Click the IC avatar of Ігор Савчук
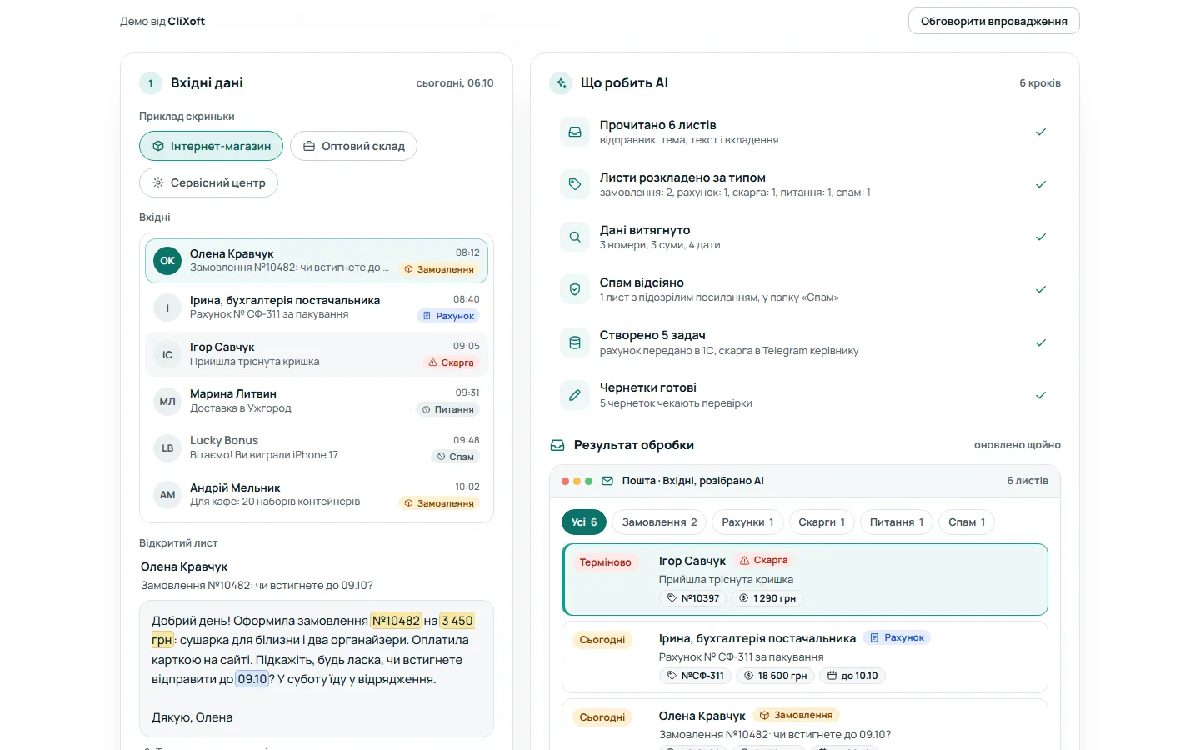This screenshot has width=1200, height=750. click(x=167, y=354)
